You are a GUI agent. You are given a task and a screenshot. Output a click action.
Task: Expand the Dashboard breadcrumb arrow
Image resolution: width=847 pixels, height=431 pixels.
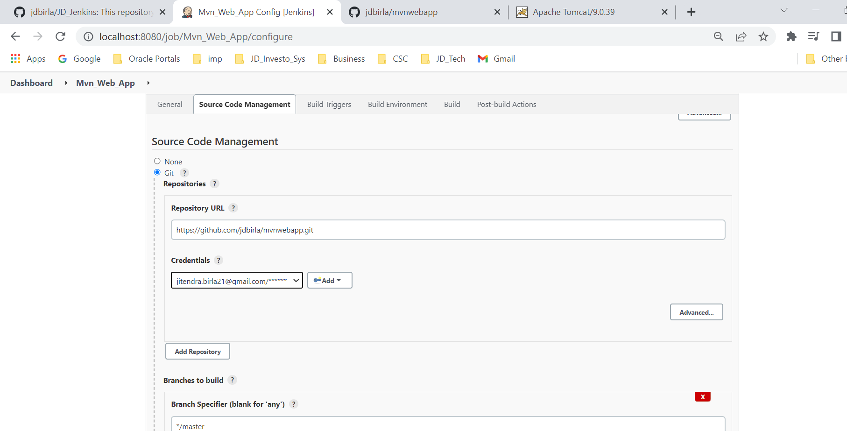[66, 83]
